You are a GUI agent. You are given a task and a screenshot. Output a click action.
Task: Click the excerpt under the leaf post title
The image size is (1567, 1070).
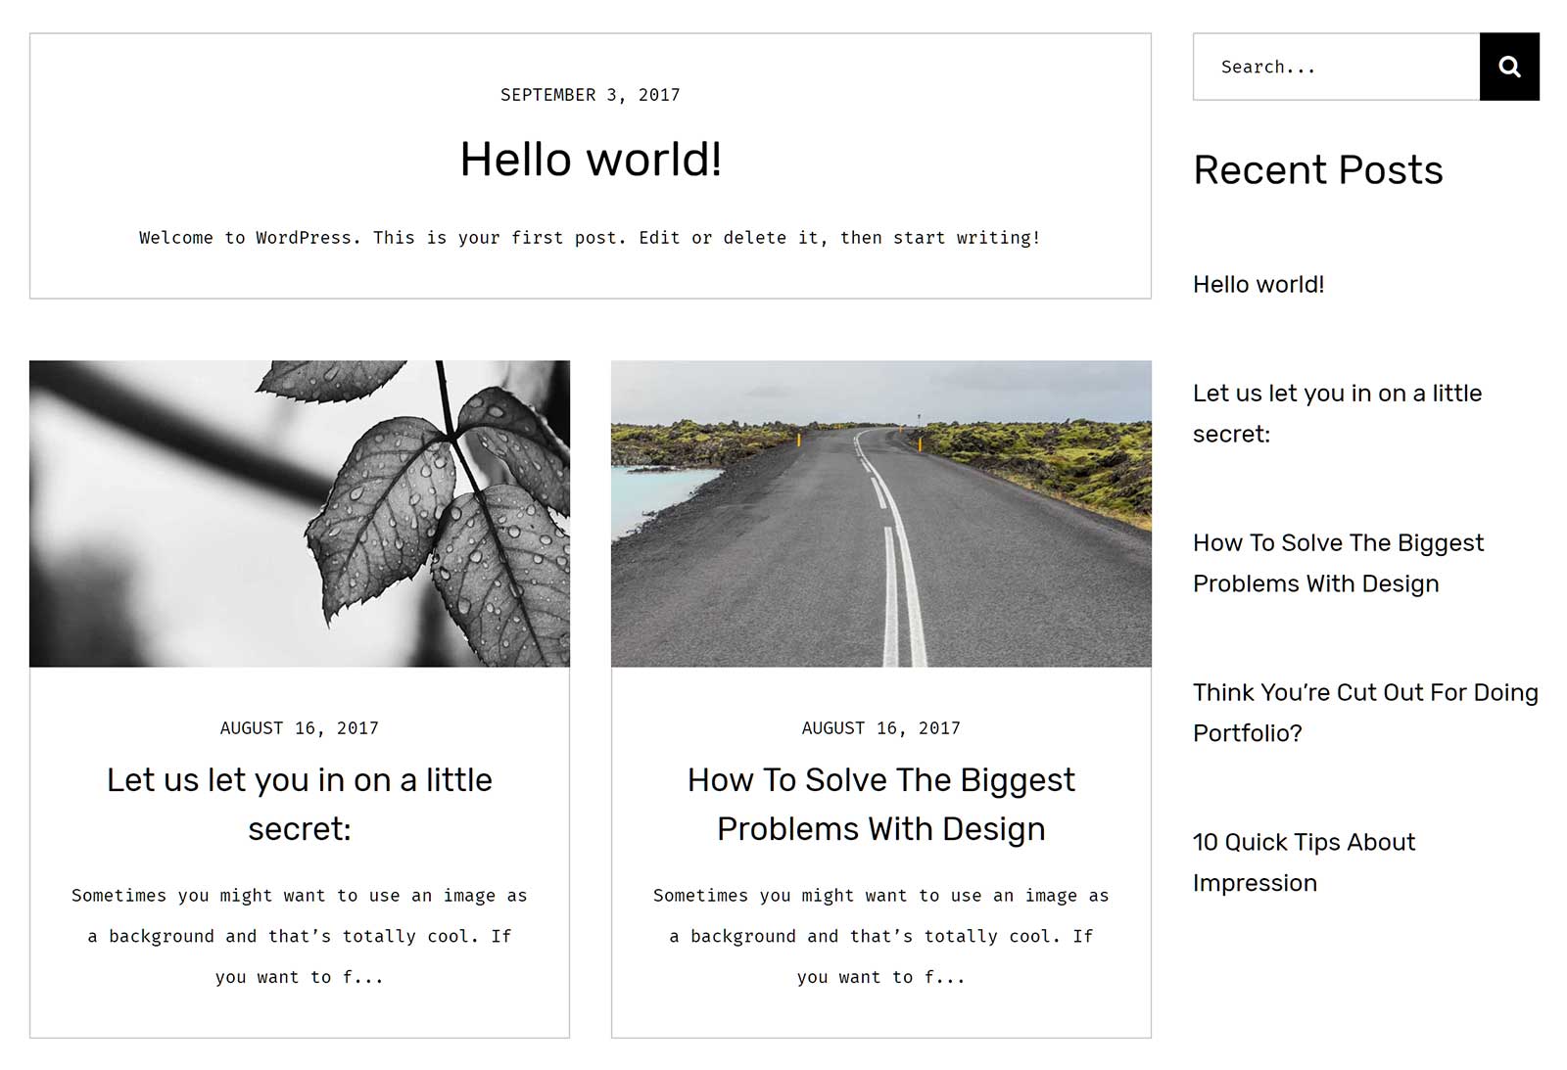tap(300, 936)
